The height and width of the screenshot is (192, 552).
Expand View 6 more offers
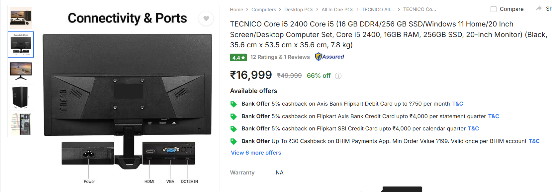tap(256, 153)
